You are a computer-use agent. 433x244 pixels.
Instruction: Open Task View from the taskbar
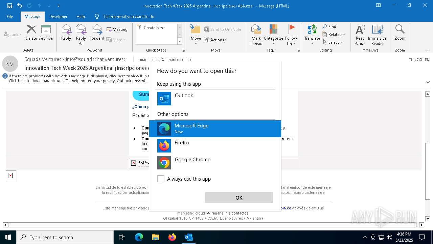tap(122, 237)
